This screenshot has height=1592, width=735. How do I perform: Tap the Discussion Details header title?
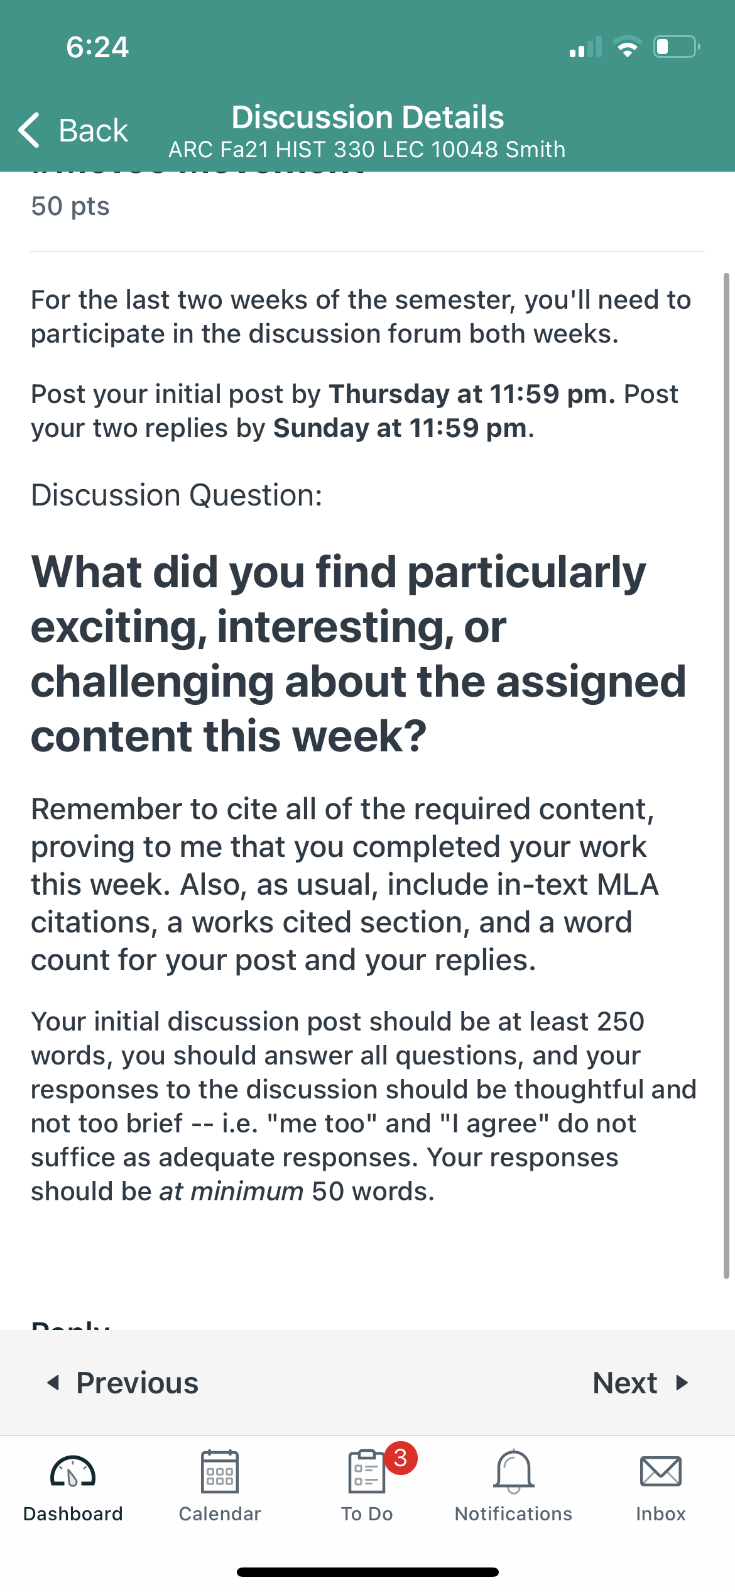pyautogui.click(x=367, y=117)
